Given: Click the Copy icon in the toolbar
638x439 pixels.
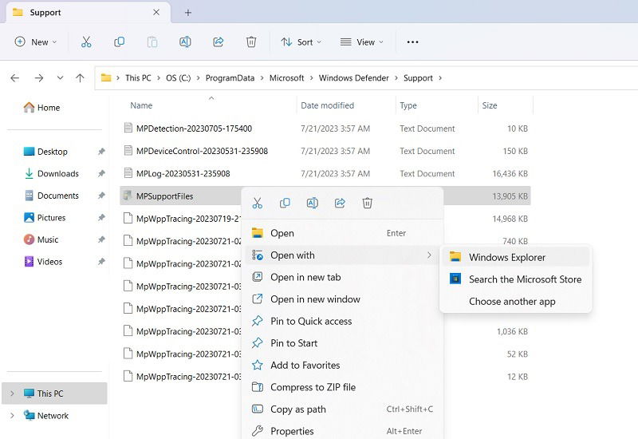Looking at the screenshot, I should (x=119, y=42).
